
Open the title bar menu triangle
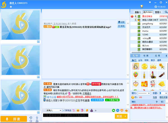pyautogui.click(x=150, y=2)
